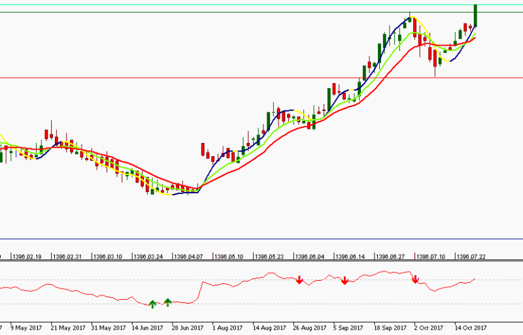Click the 1396.05.10 date label
Viewport: 523px width, 335px height.
coord(228,257)
